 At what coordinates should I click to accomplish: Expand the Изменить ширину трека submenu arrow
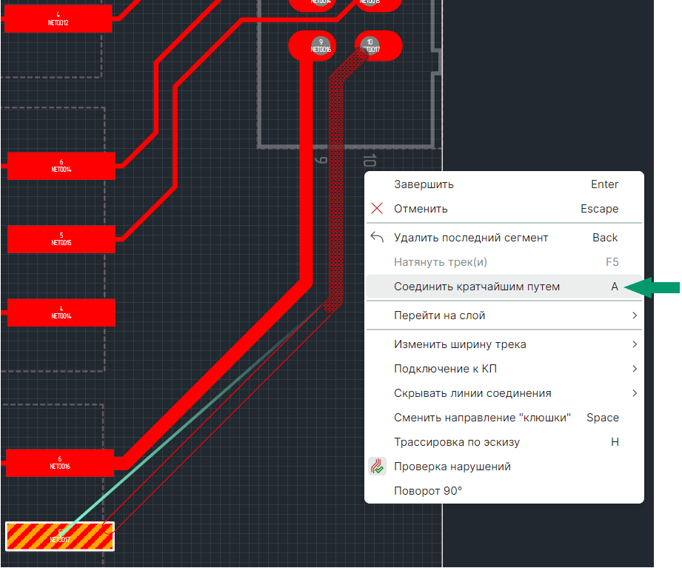click(x=635, y=344)
